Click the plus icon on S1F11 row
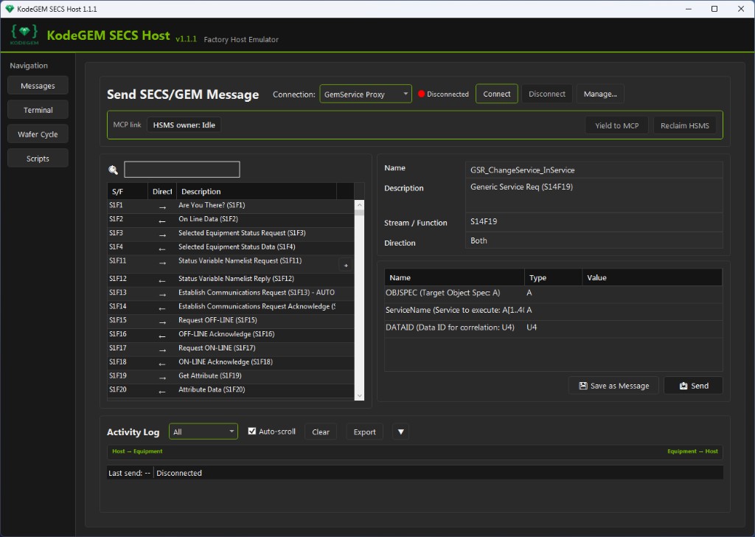This screenshot has height=537, width=755. coord(346,266)
